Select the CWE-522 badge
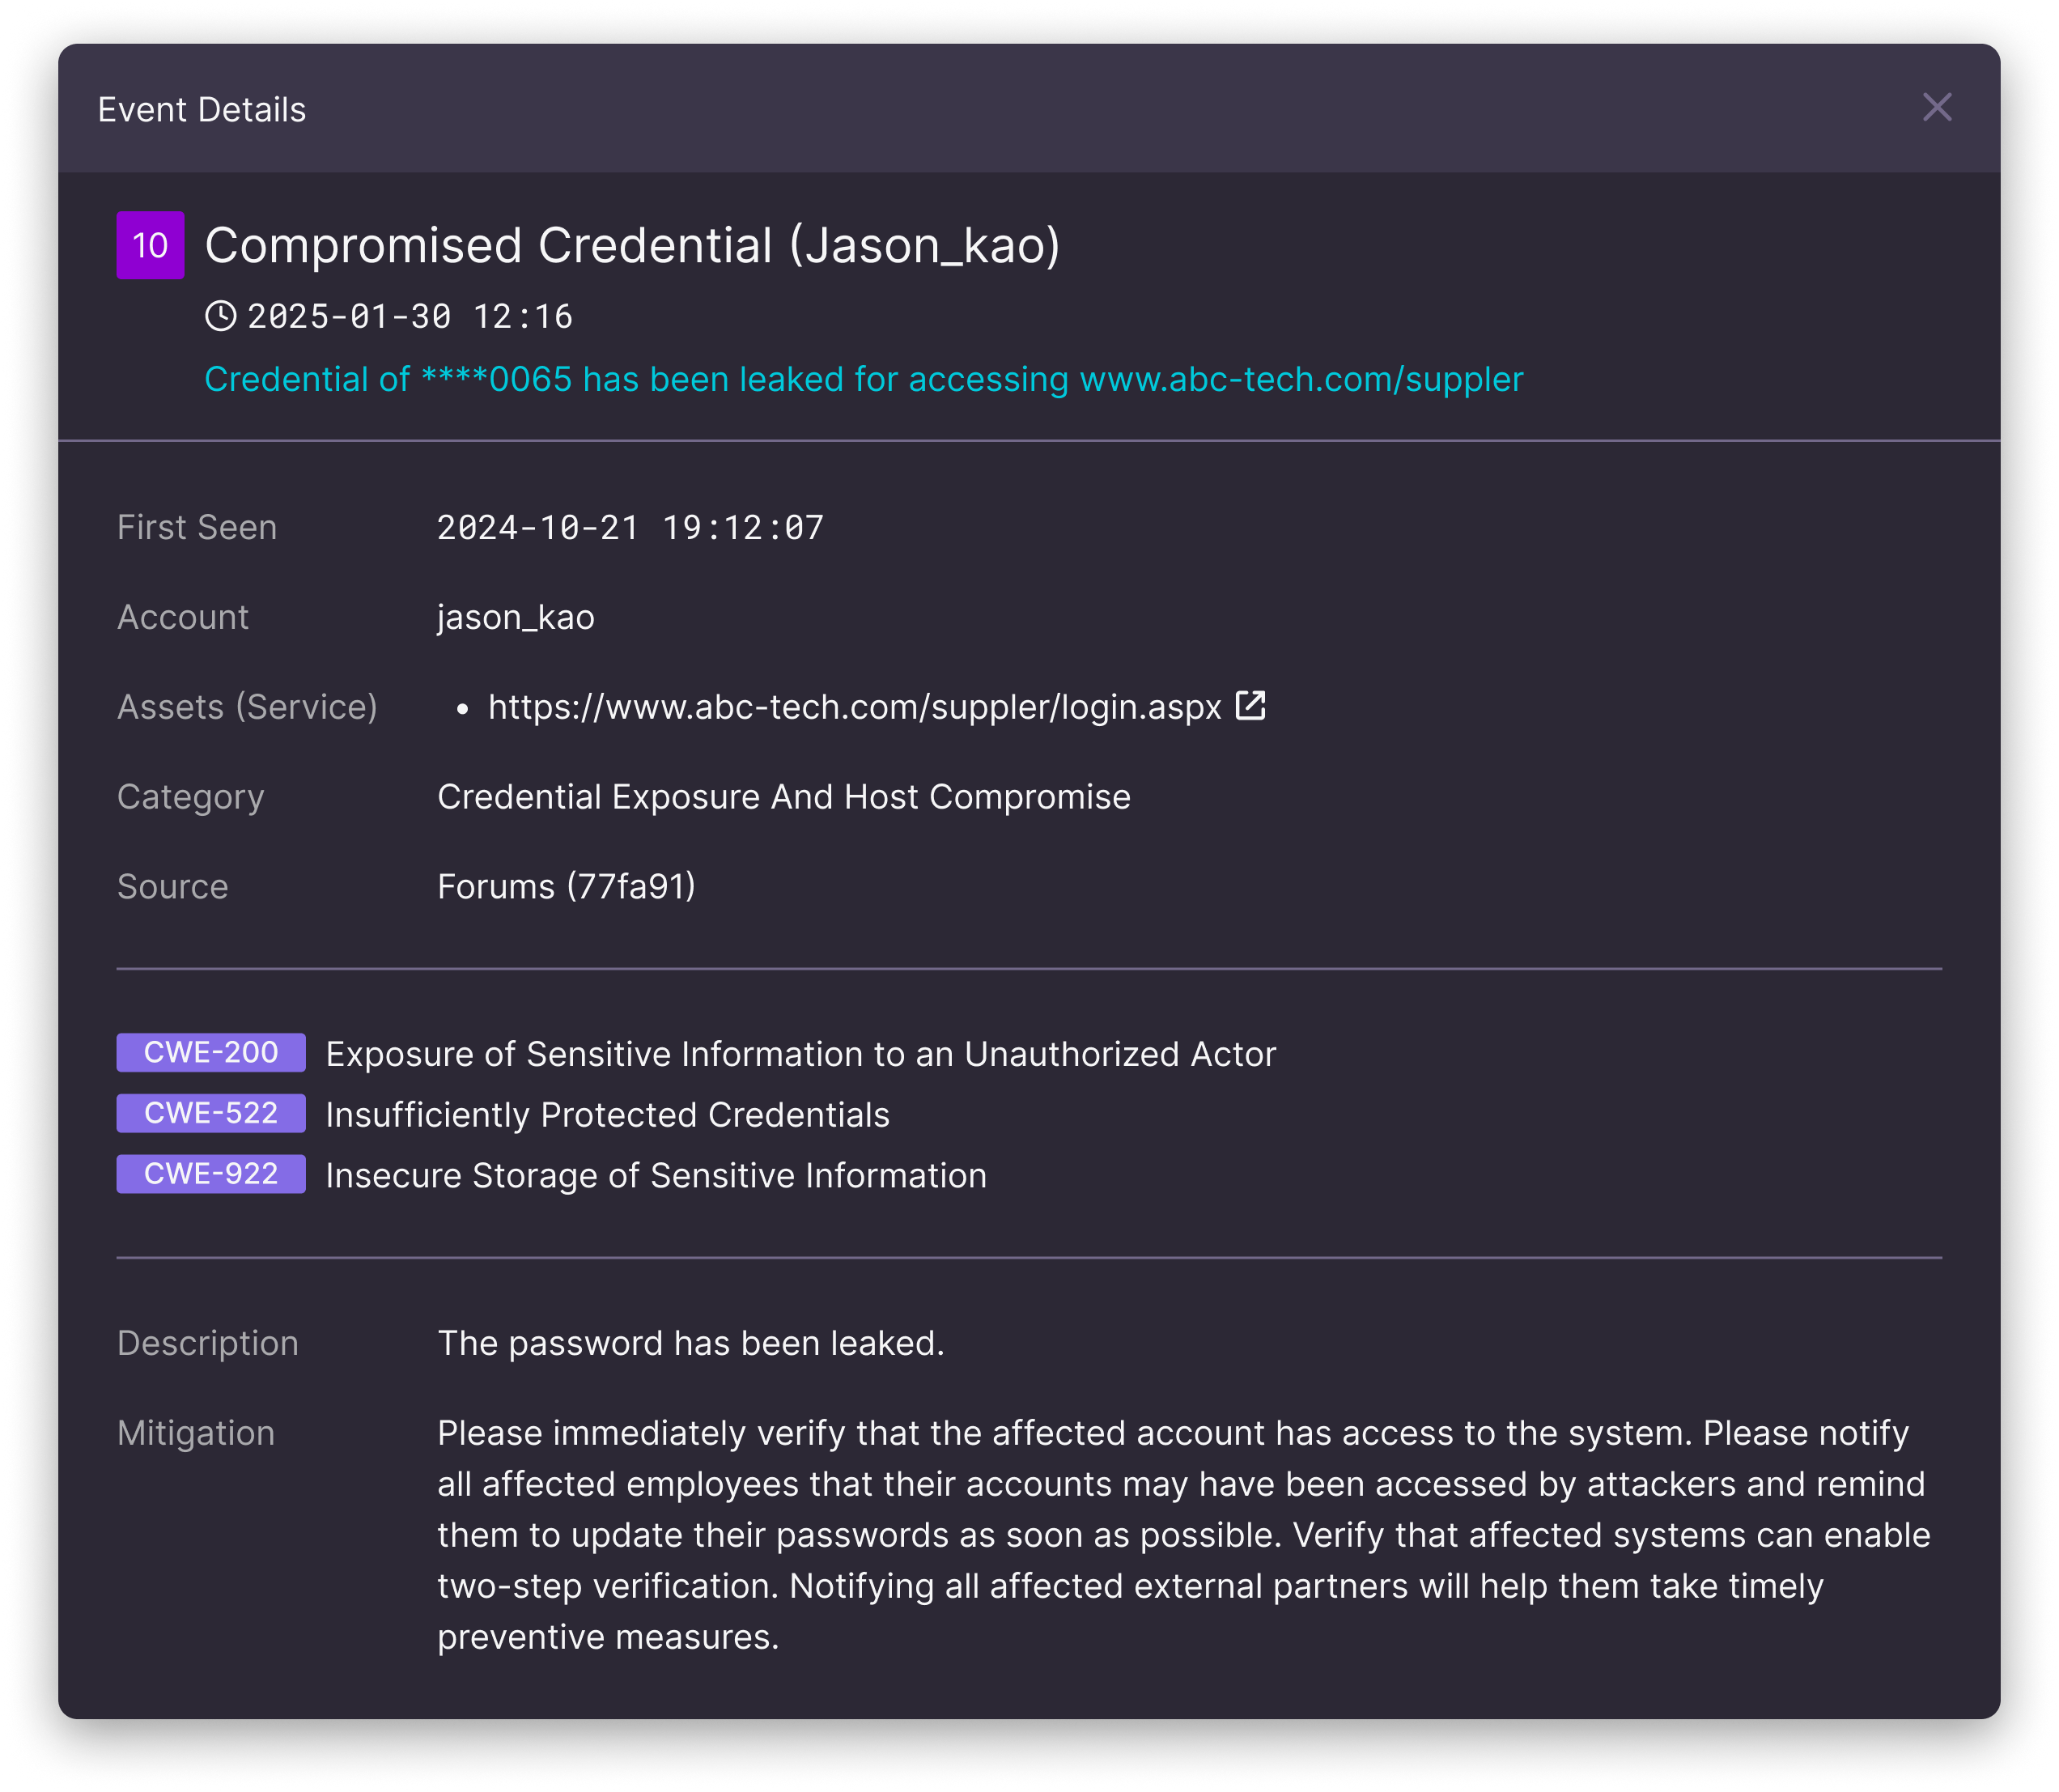 click(210, 1114)
